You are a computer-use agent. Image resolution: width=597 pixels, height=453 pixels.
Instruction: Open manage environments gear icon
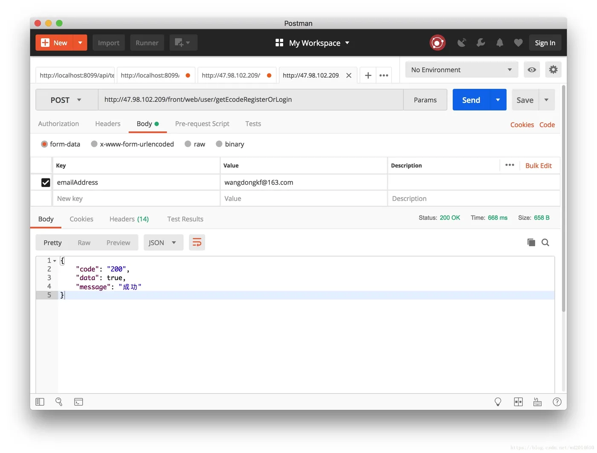(553, 70)
